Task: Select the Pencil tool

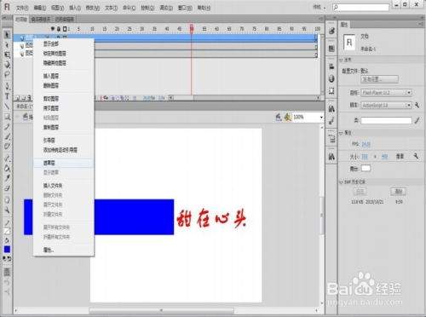Action: (x=7, y=127)
